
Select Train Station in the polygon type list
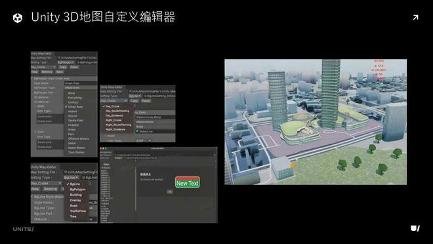click(76, 152)
